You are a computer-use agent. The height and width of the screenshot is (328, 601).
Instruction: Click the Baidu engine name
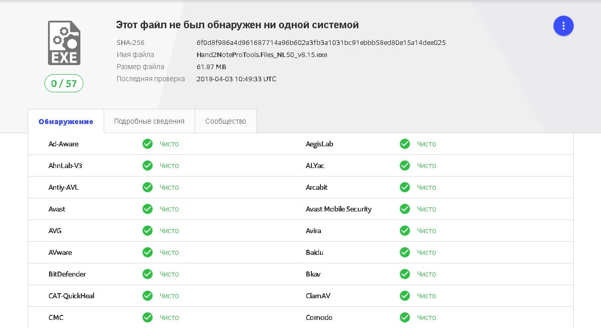(x=315, y=252)
